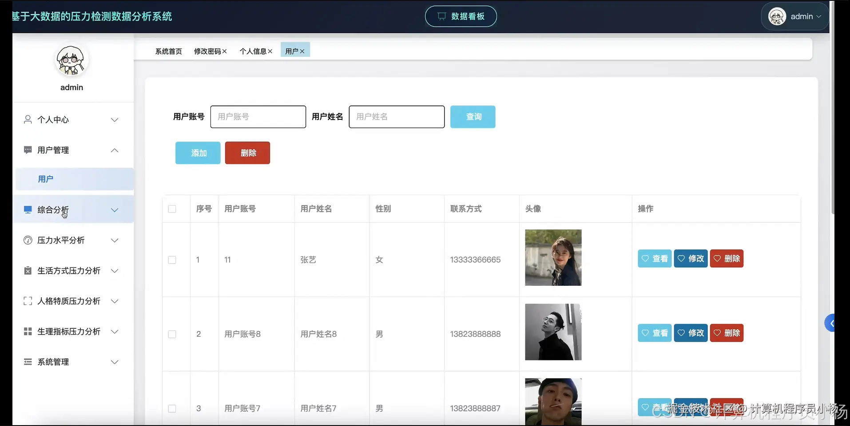Viewport: 850px width, 426px height.
Task: Focus the 用户账号 search field
Action: coord(258,117)
